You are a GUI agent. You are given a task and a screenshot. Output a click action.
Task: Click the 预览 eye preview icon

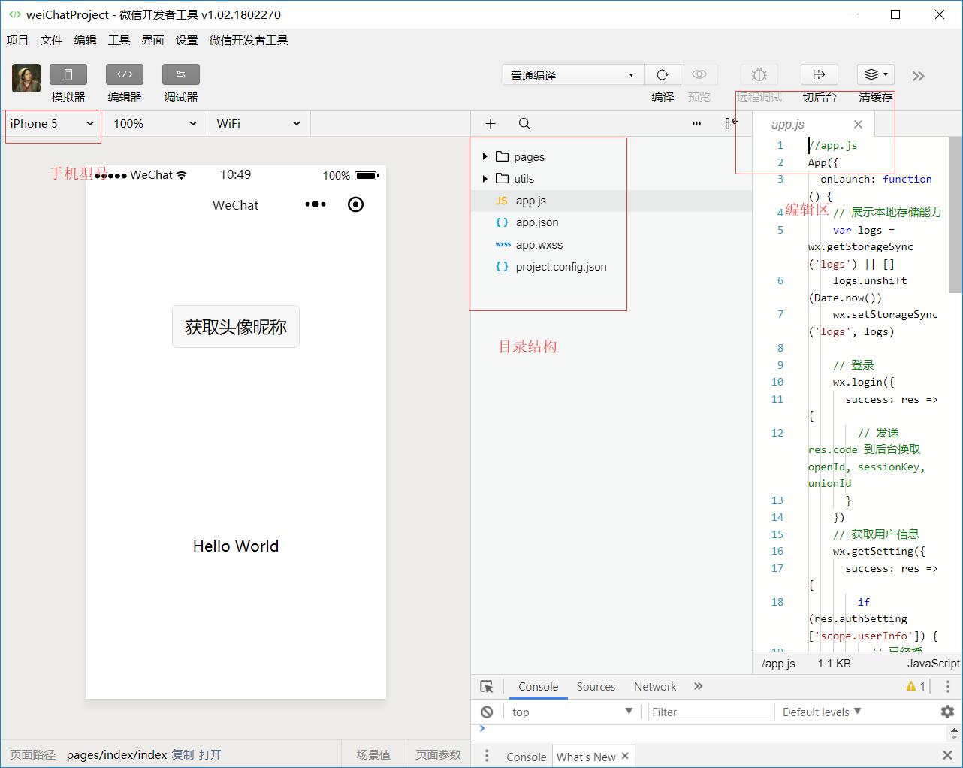(699, 74)
